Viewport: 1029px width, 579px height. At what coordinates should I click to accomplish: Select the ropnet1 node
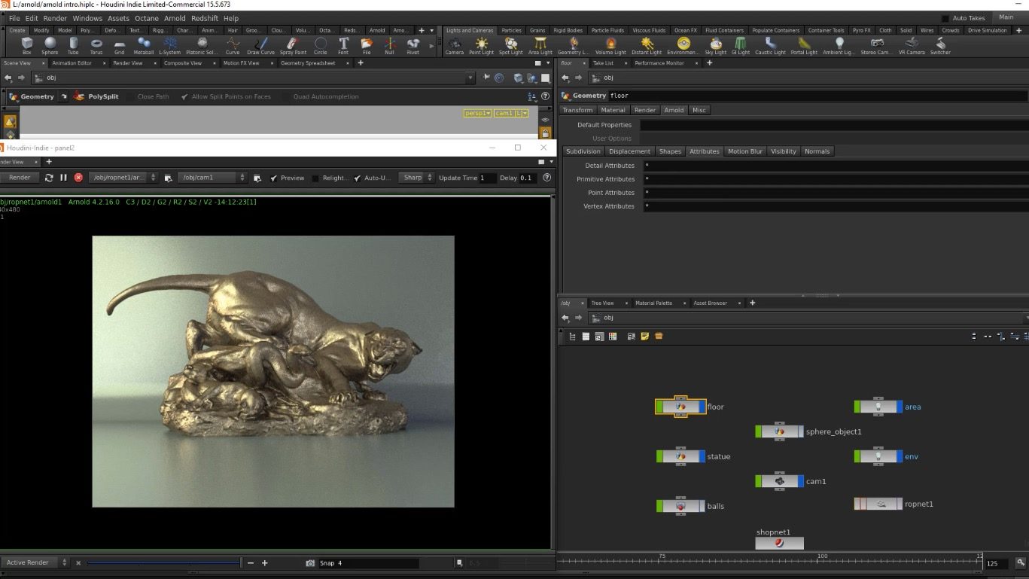point(878,504)
